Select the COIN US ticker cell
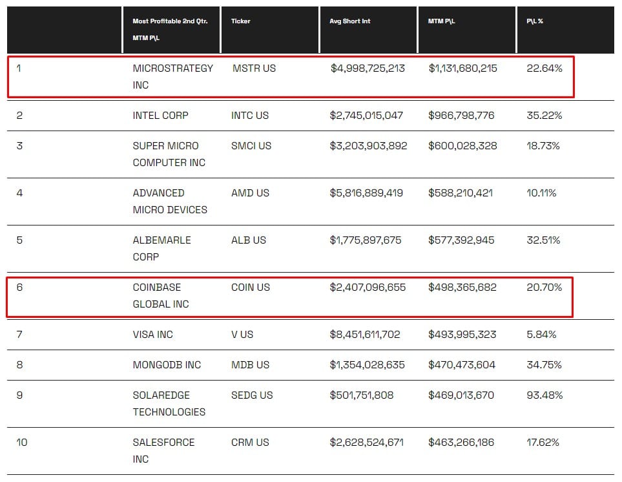Viewport: 622px width, 482px height. [x=251, y=288]
